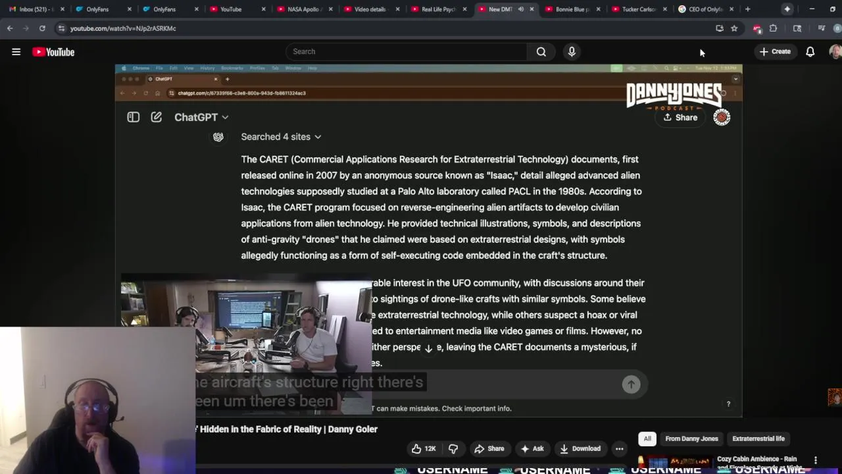Click the YouTube search input field

[407, 51]
